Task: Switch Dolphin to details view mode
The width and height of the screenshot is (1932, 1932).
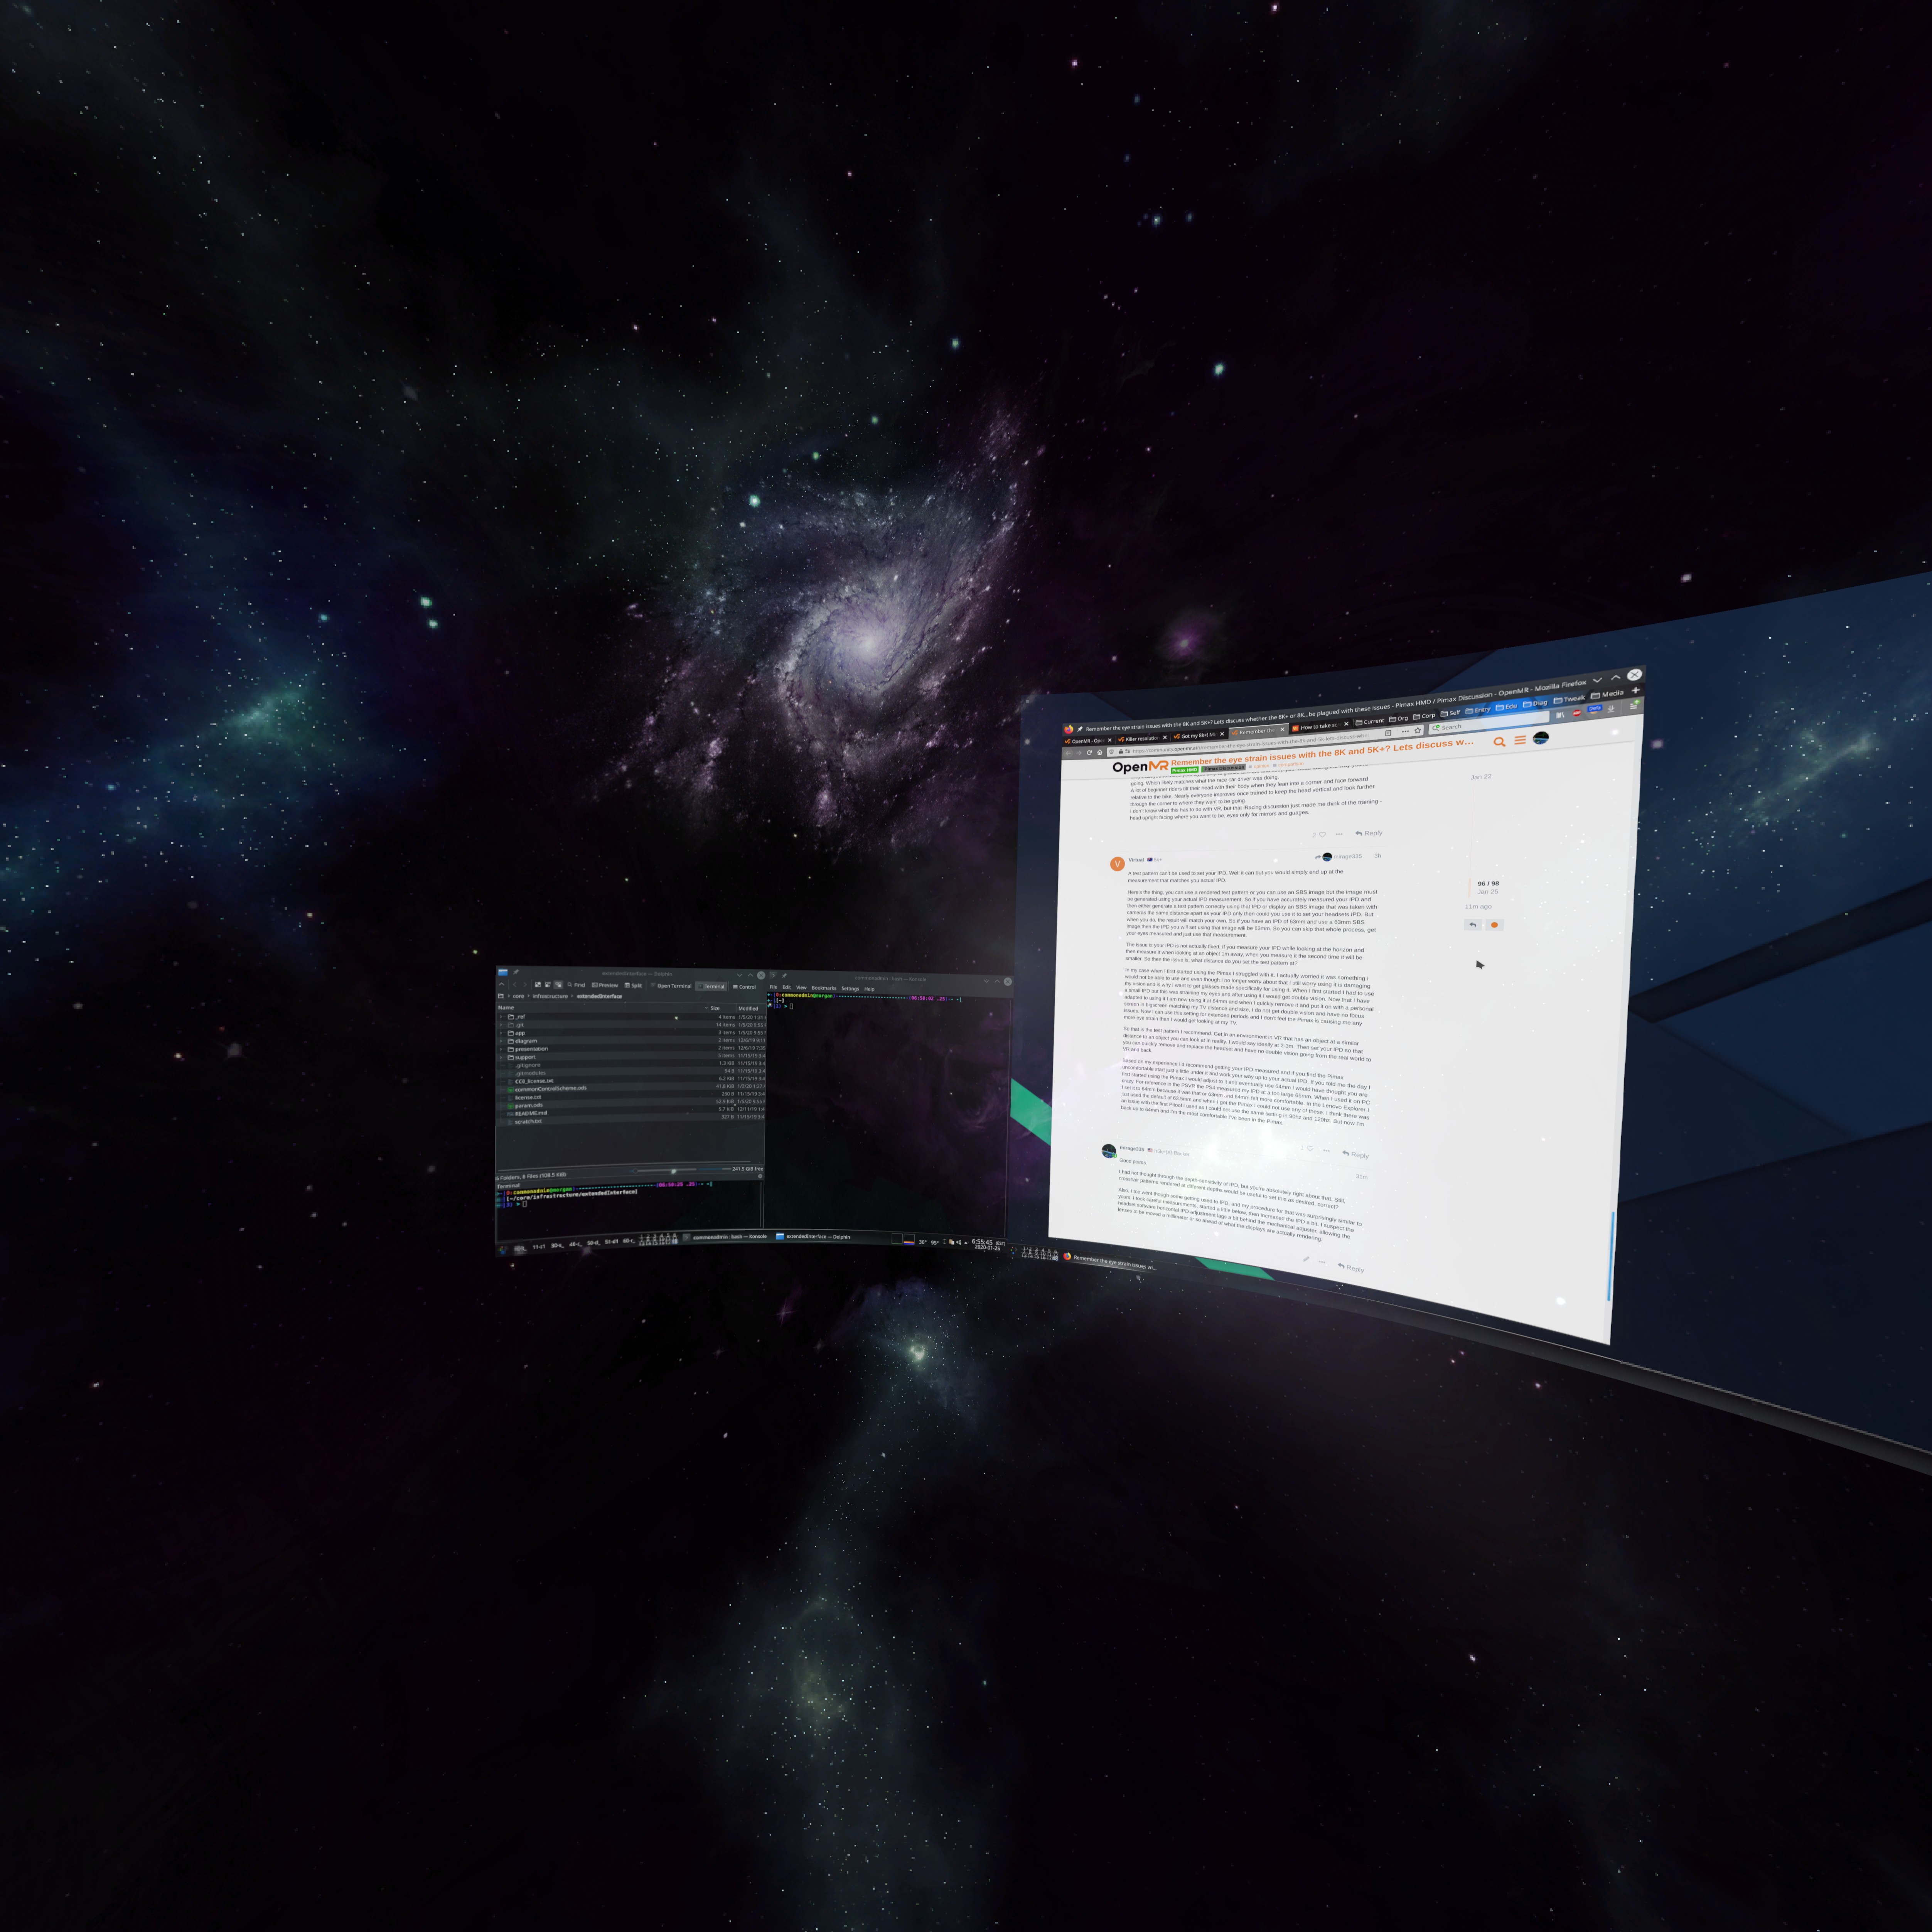Action: (558, 985)
